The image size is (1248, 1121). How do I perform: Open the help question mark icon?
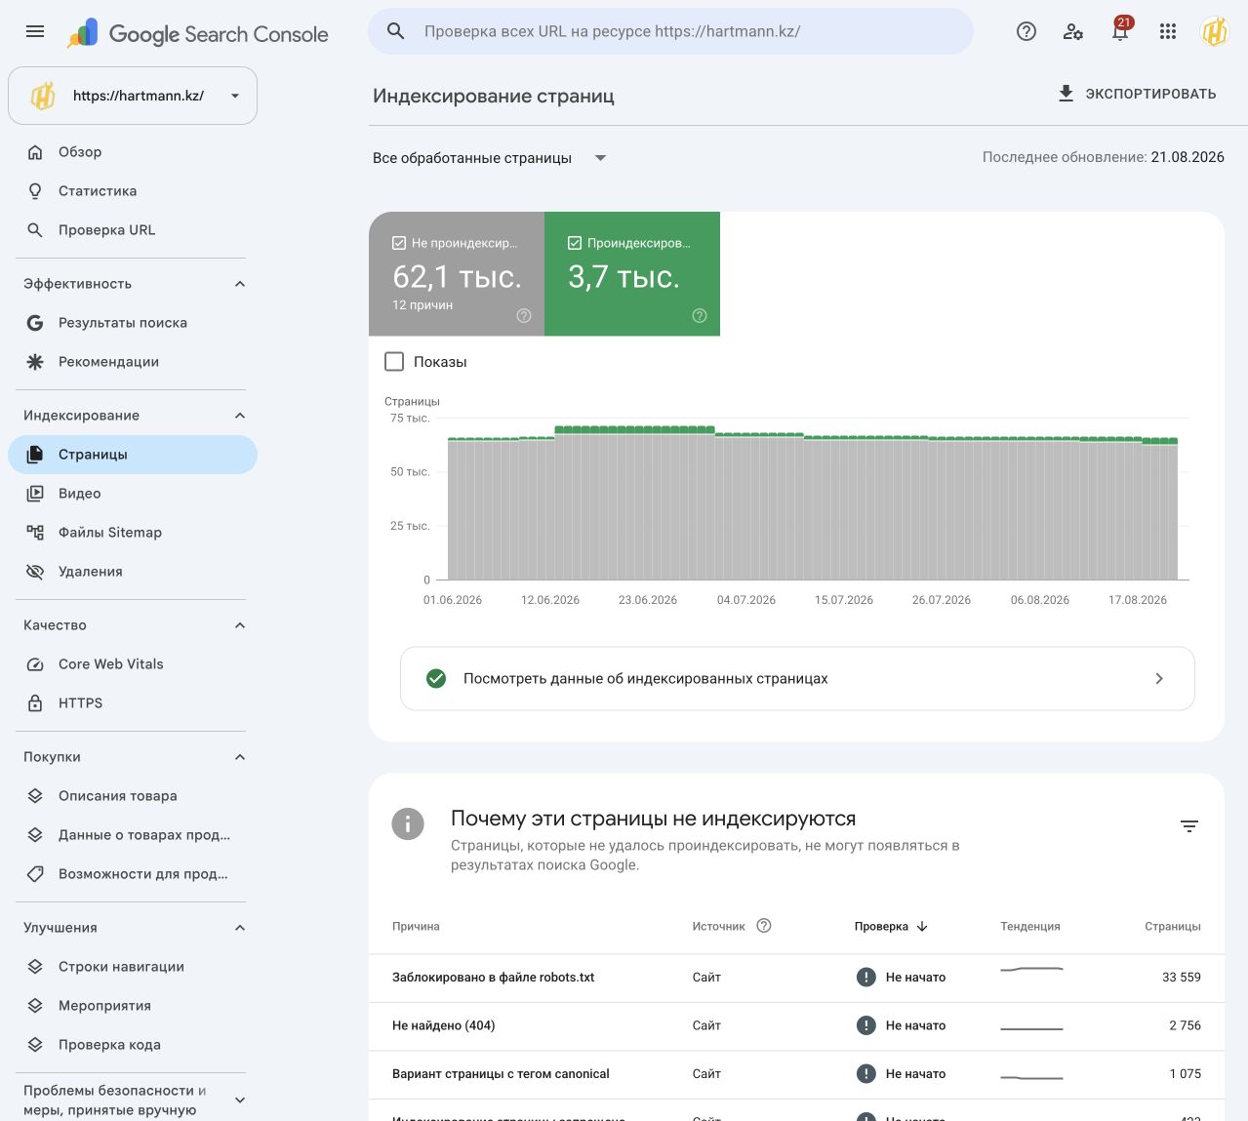pos(1027,31)
